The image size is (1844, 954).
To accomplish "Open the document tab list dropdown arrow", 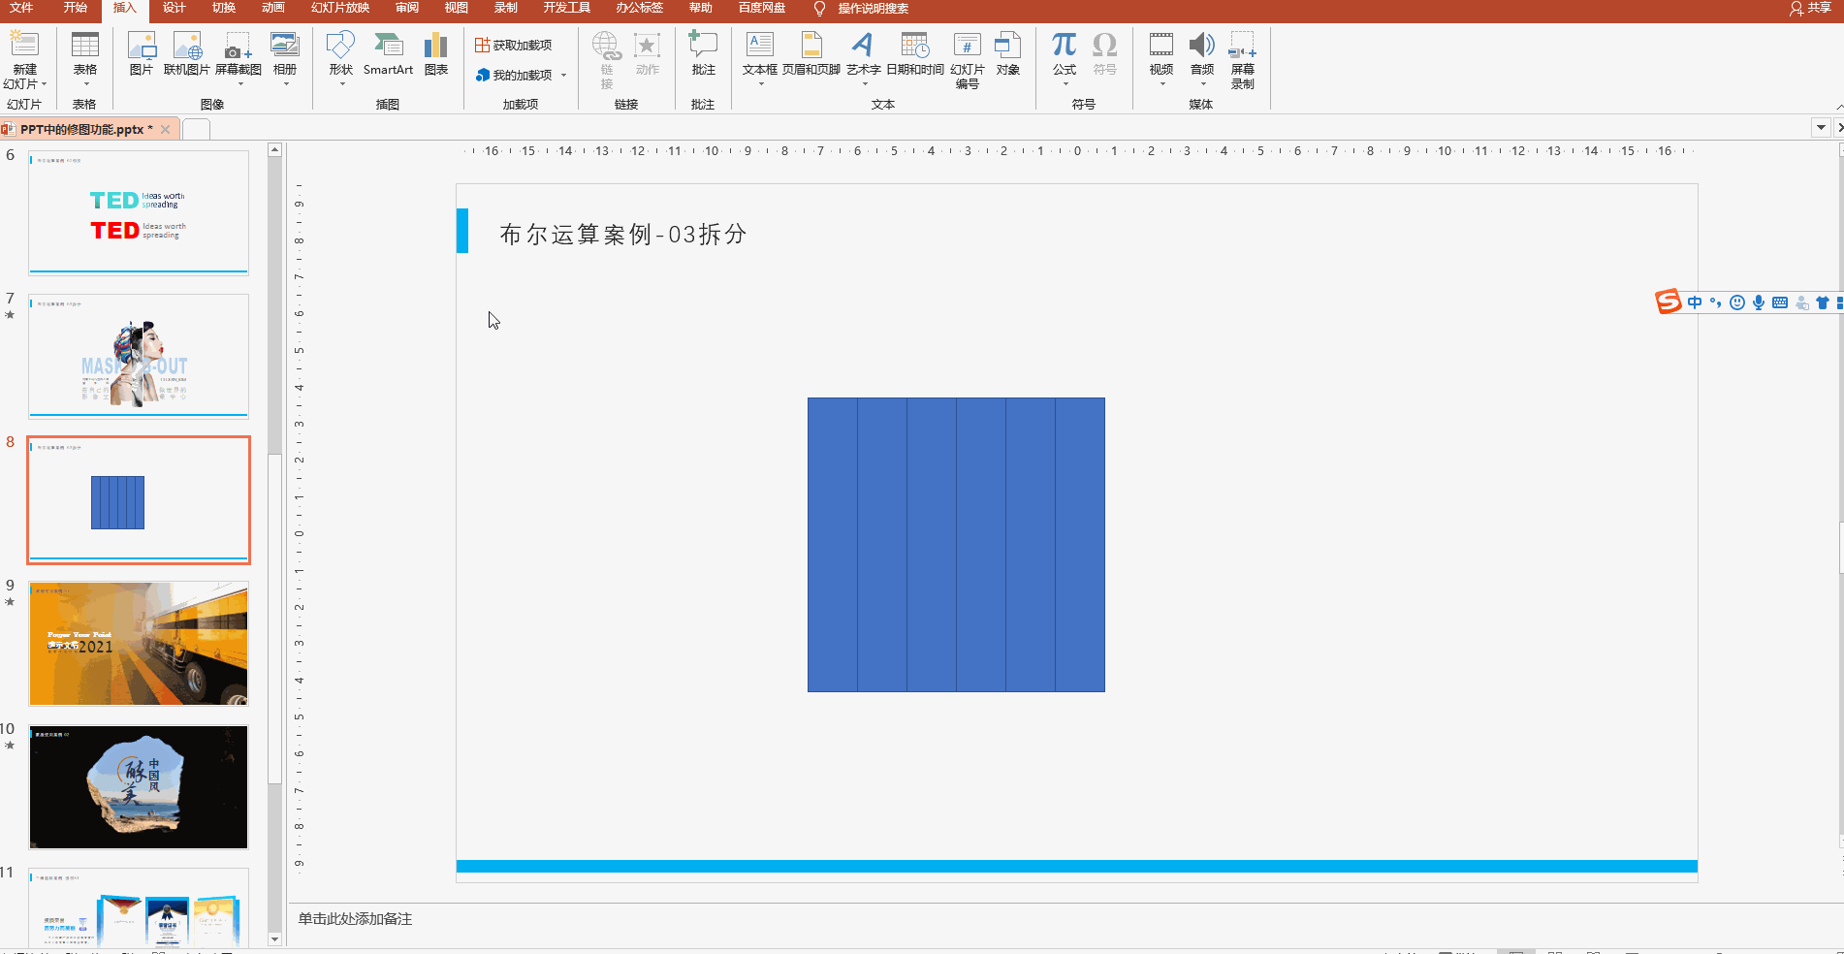I will click(x=1821, y=128).
